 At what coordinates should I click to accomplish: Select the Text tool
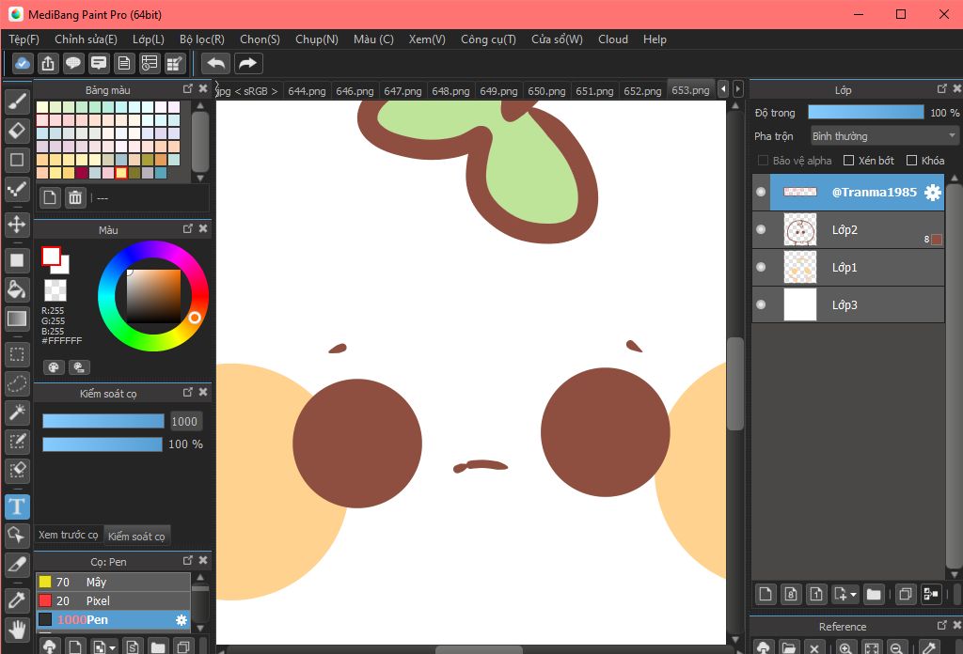(17, 506)
